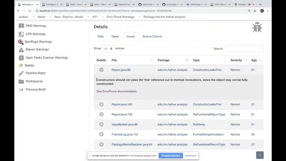Close the Package browser tab

click(37, 4)
